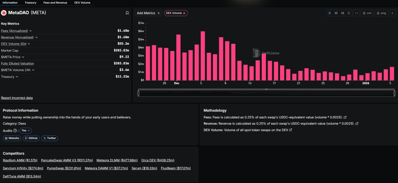The width and height of the screenshot is (398, 183).
Task: Click the left handle of chart range slider
Action: [x=138, y=93]
